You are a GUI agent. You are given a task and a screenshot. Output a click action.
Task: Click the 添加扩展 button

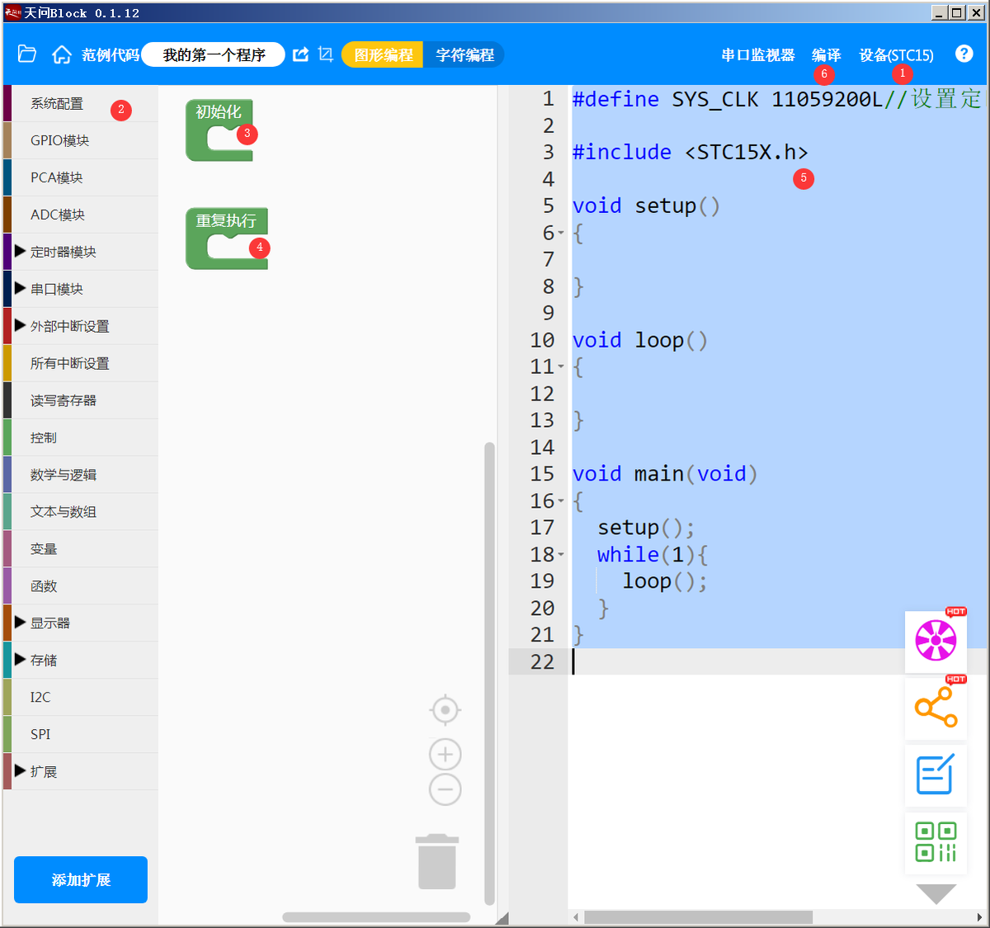point(81,879)
